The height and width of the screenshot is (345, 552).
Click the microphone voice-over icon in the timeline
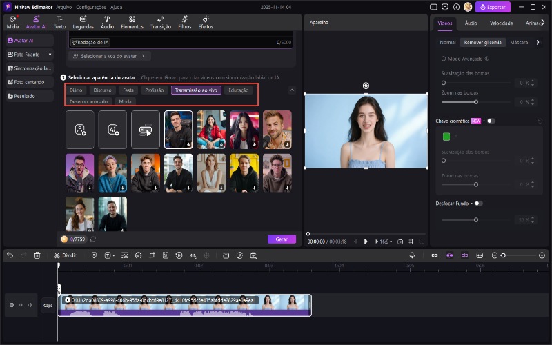coord(412,255)
